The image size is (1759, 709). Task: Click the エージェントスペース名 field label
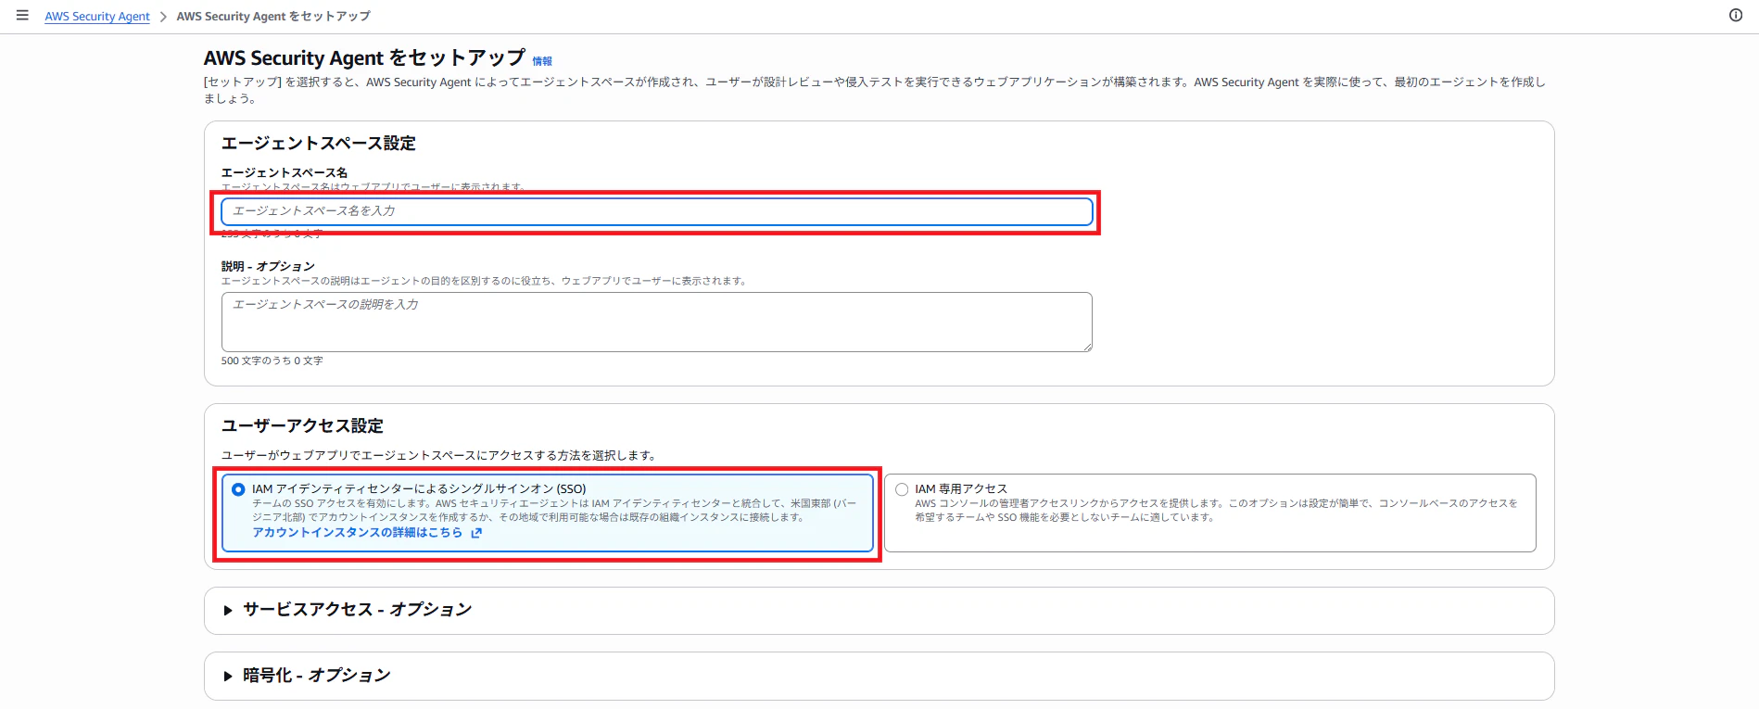pos(285,172)
